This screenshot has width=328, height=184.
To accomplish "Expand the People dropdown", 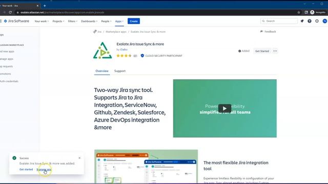I will [x=106, y=21].
